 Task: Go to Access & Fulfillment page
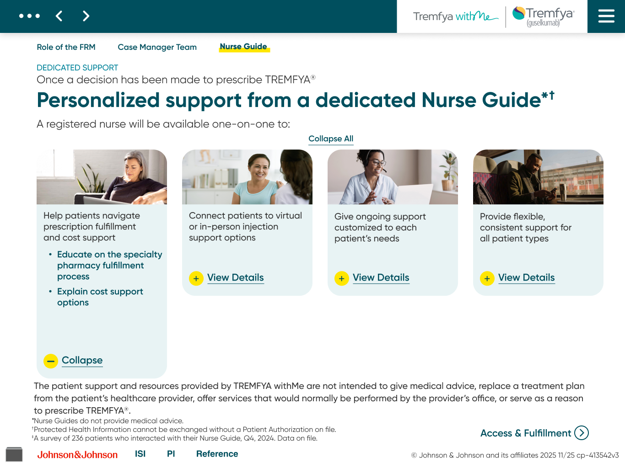526,433
